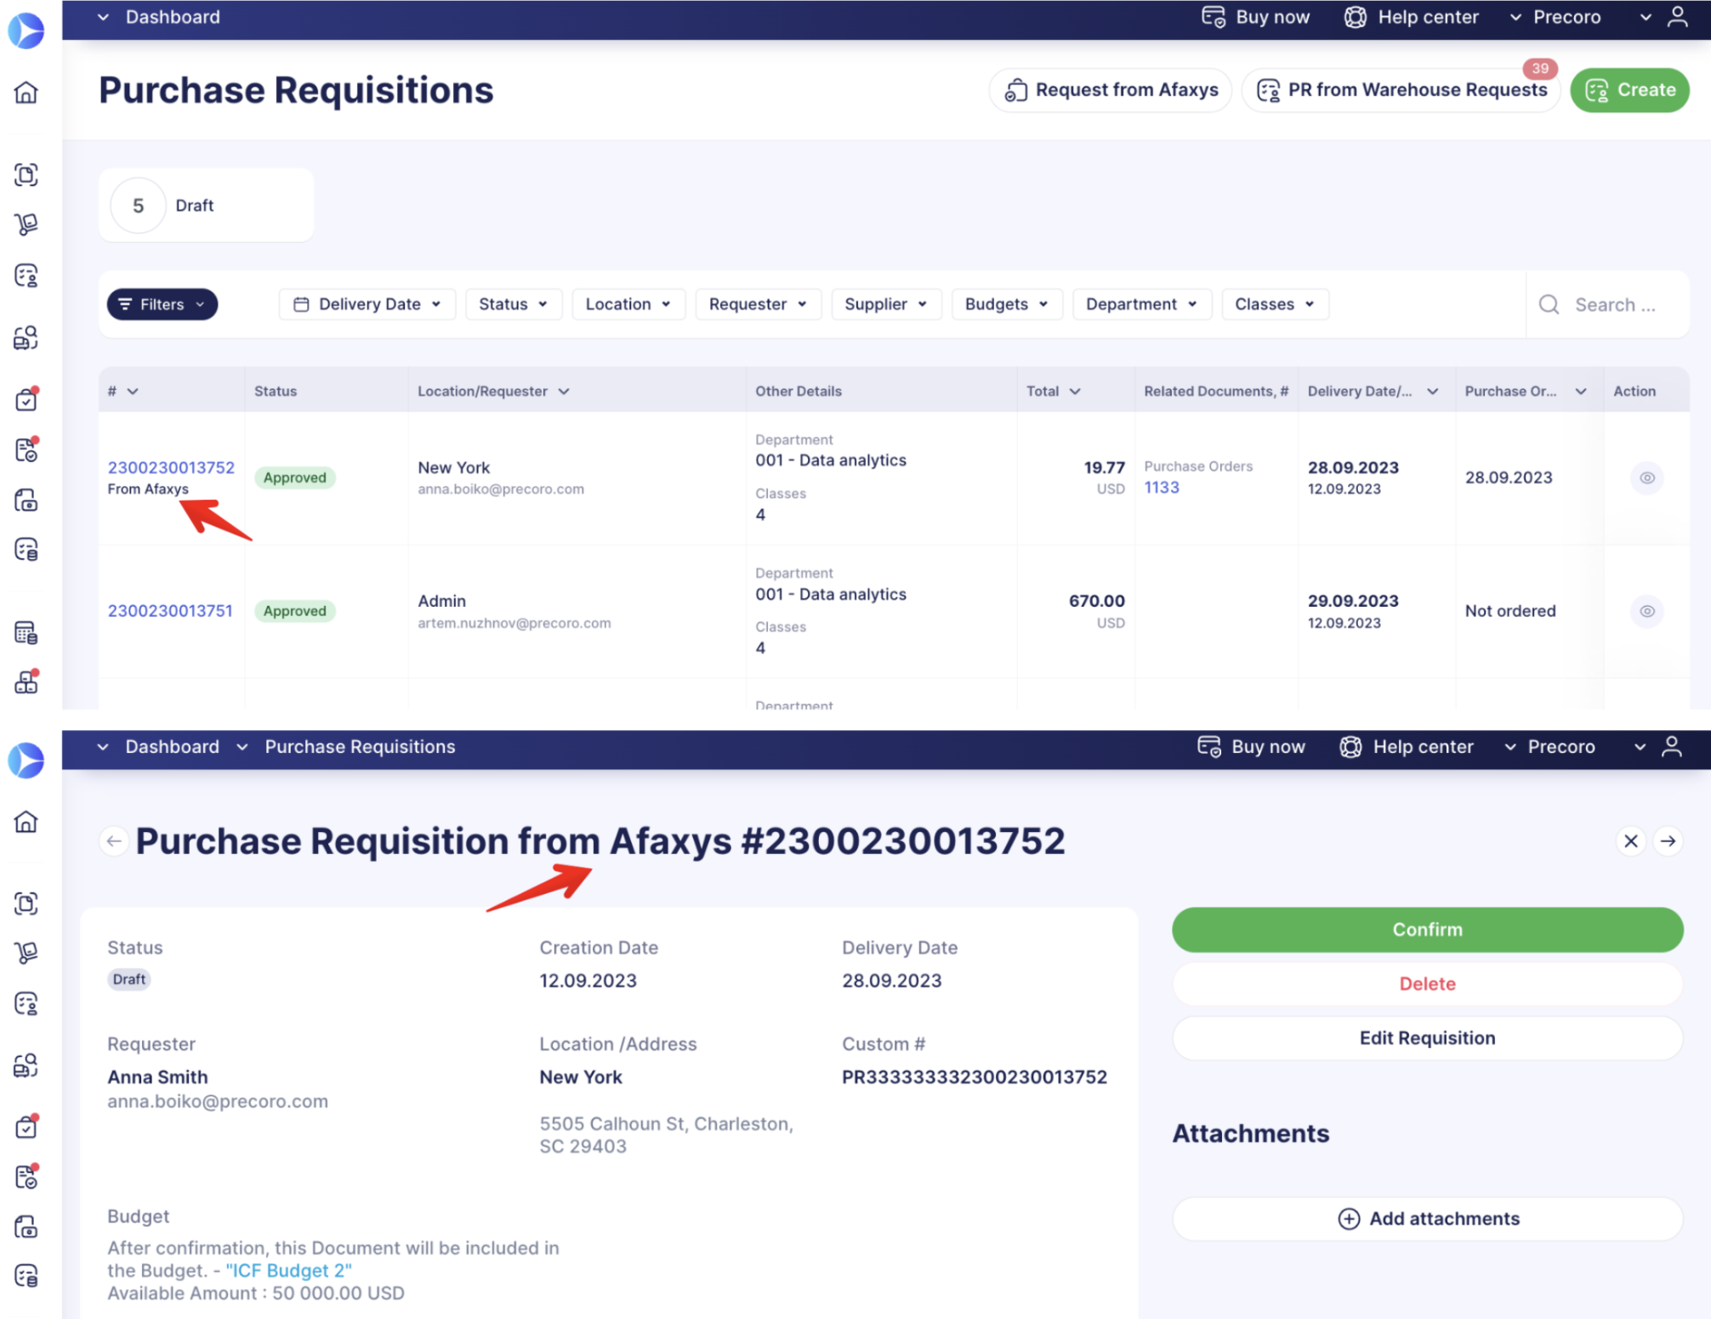The width and height of the screenshot is (1711, 1319).
Task: Click document-with-money icon in upper sidebar
Action: pyautogui.click(x=26, y=500)
